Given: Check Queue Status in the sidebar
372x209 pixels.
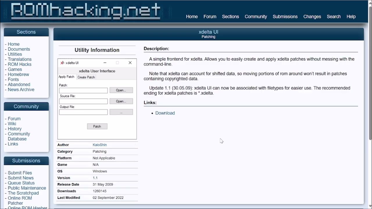Looking at the screenshot, I should point(21,183).
